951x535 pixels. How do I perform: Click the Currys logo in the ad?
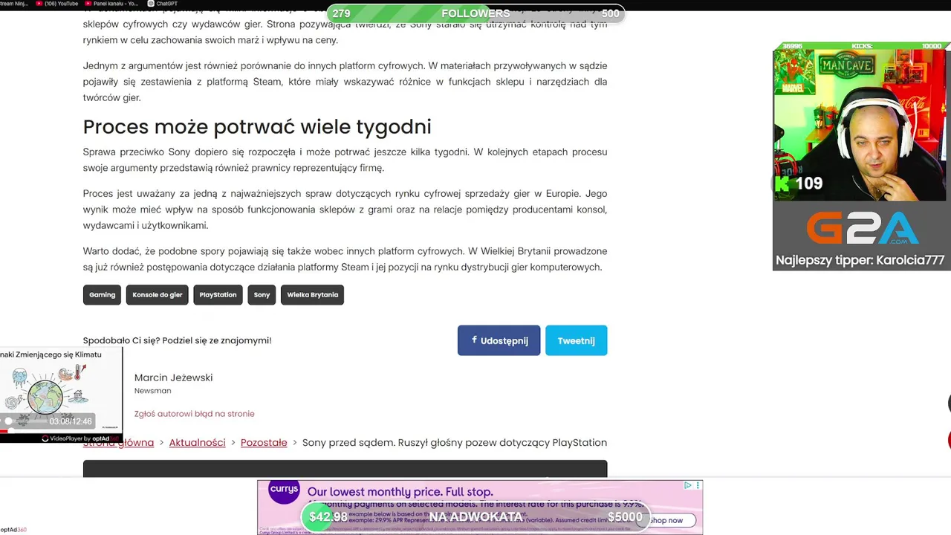coord(284,490)
